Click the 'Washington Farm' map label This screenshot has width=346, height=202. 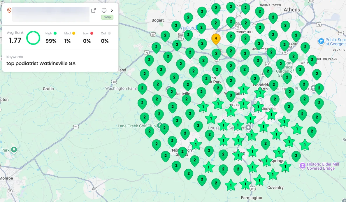(121, 88)
